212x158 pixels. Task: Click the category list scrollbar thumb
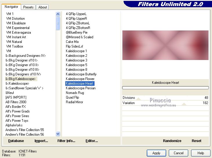(58, 23)
